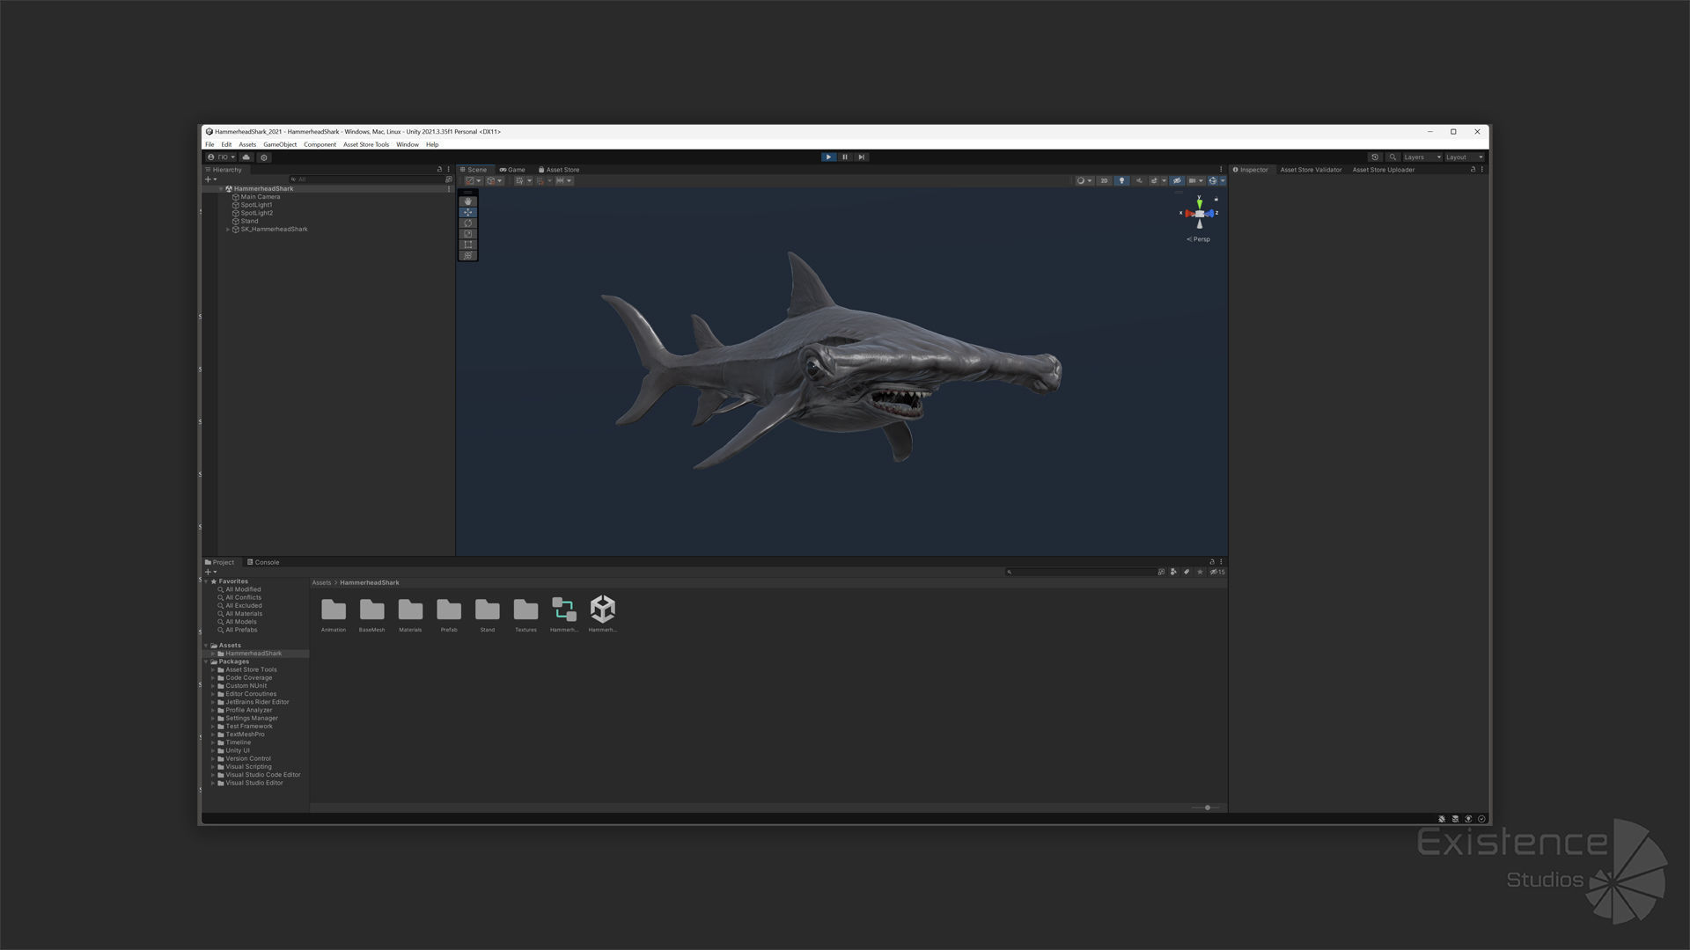Open the Asset Store Tools menu
This screenshot has width=1690, height=950.
point(366,144)
